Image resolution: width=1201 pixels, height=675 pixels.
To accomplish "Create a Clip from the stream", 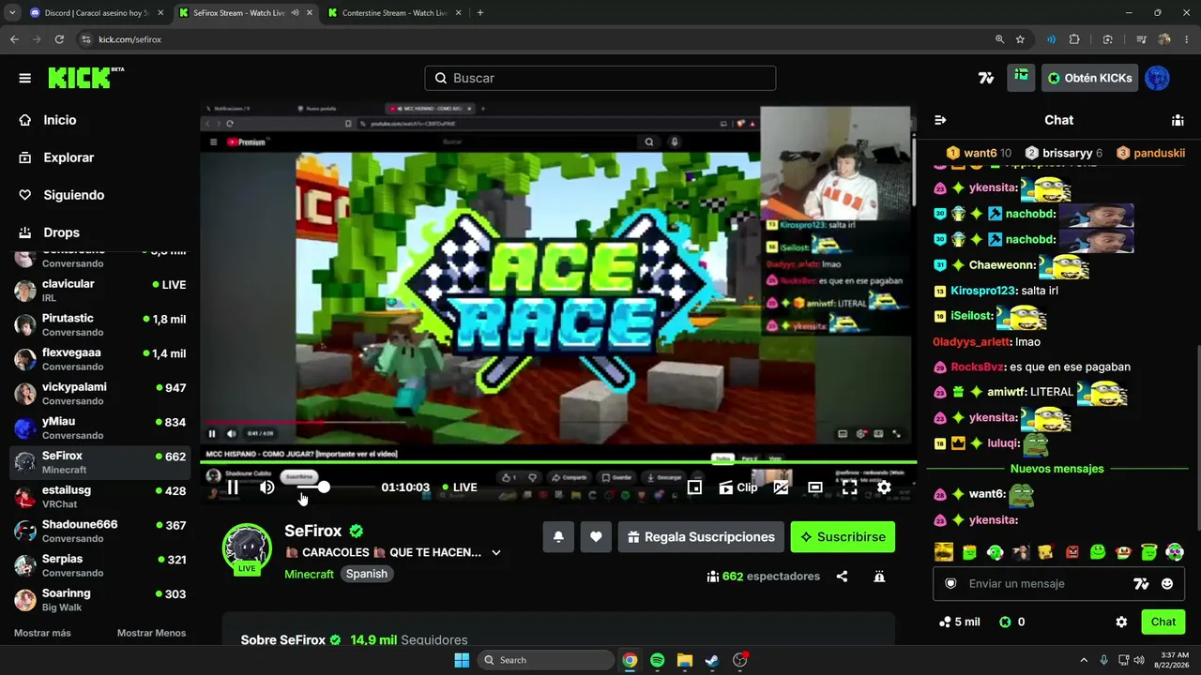I will (x=738, y=487).
